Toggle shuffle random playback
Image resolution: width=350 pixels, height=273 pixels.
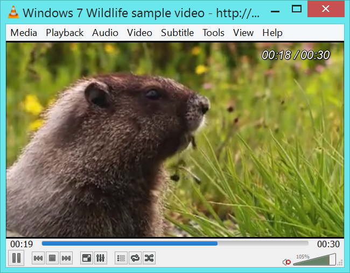(x=149, y=258)
